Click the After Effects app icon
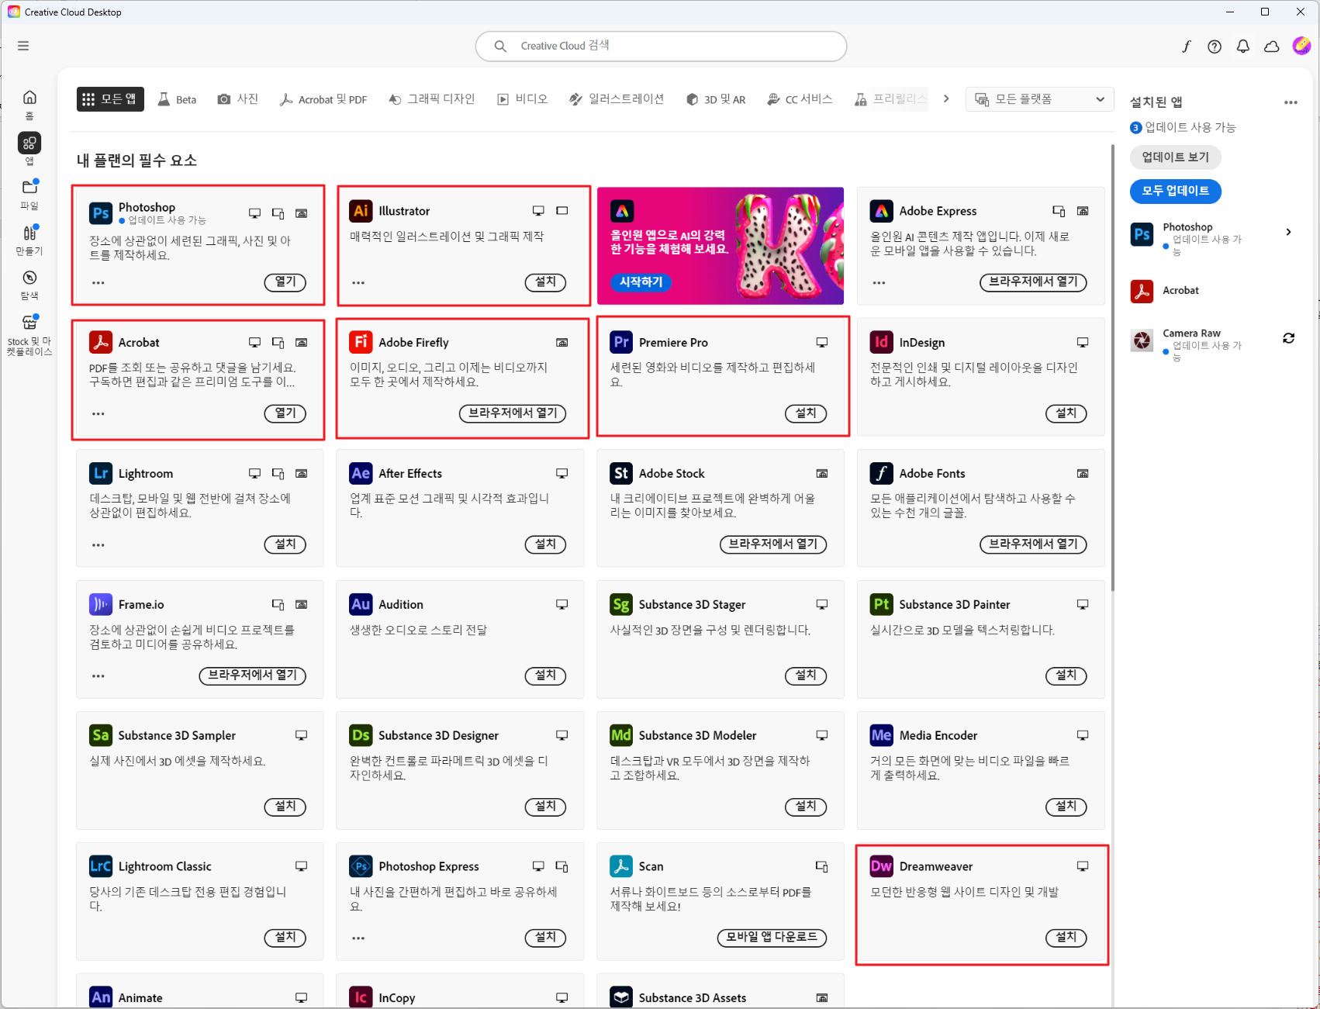This screenshot has height=1009, width=1320. pos(361,473)
